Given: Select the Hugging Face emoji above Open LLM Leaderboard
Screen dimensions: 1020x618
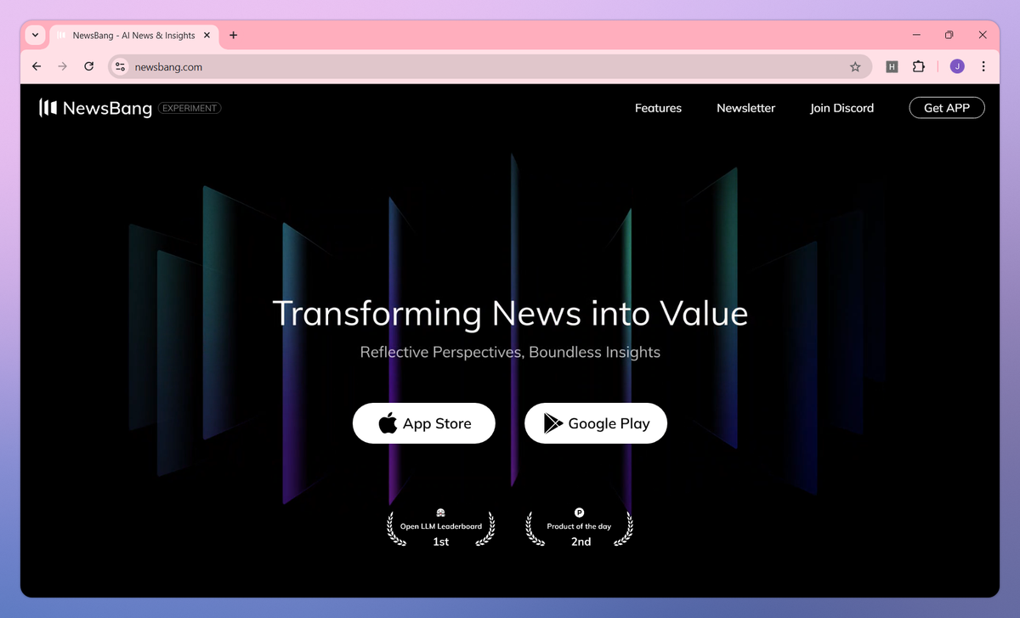Looking at the screenshot, I should click(440, 513).
